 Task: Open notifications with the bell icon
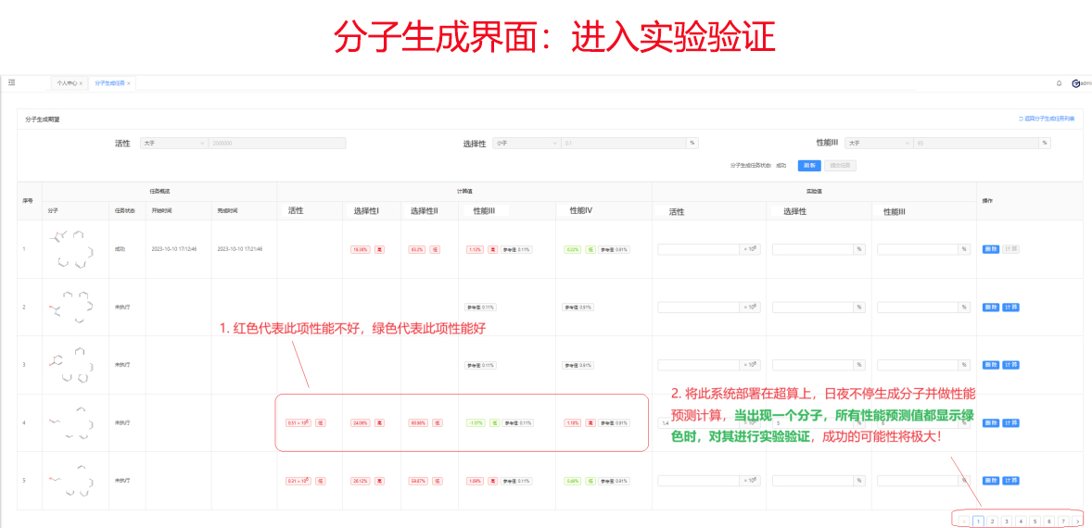(x=1059, y=83)
